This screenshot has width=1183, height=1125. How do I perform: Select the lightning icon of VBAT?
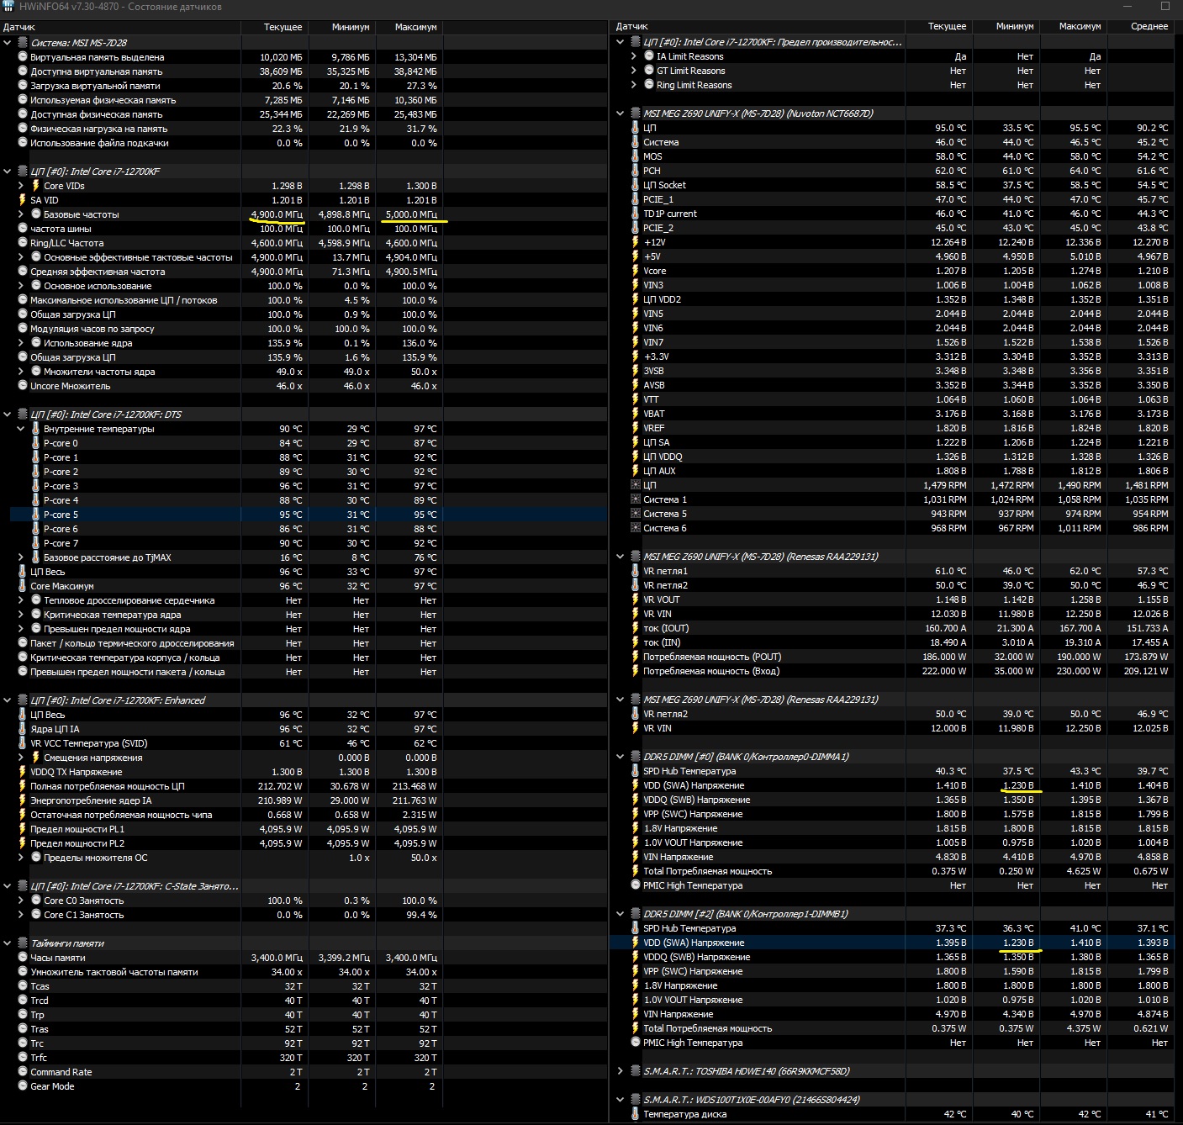[x=635, y=414]
